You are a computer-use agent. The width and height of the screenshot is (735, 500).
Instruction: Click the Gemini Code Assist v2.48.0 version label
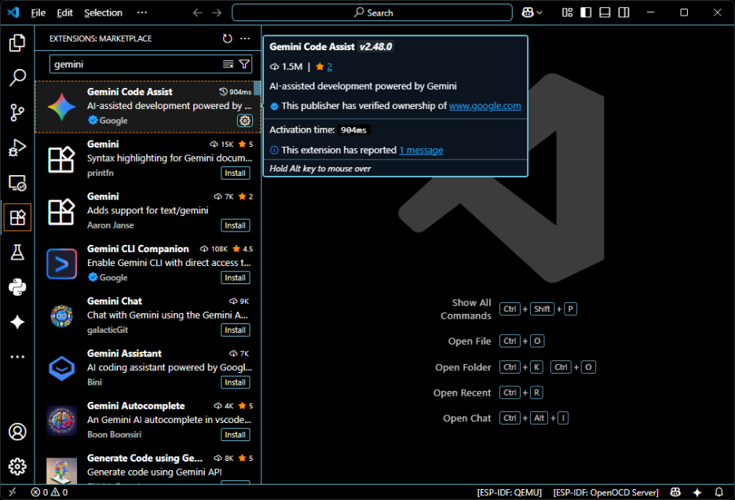point(375,46)
